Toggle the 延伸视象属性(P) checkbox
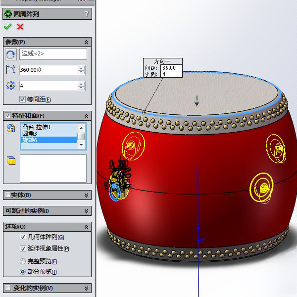This screenshot has height=297, width=297. tap(23, 248)
